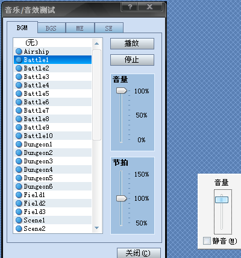Click the 关闭(C) close button

139,253
